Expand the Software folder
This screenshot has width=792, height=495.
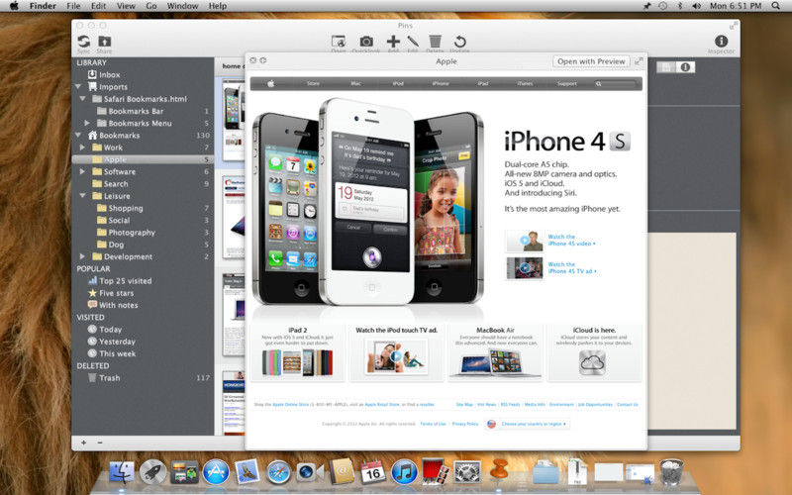[x=82, y=171]
